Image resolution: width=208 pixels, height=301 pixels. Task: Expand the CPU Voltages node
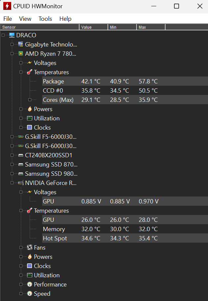(x=21, y=63)
